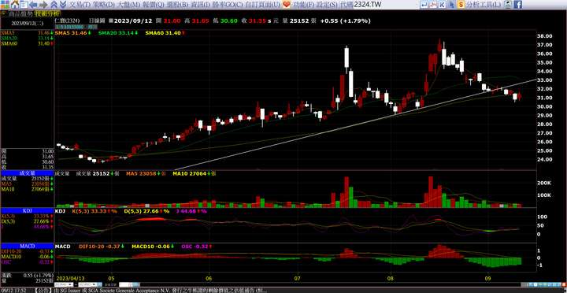Select the MACD indicator header
The height and width of the screenshot is (293, 567).
point(27,246)
